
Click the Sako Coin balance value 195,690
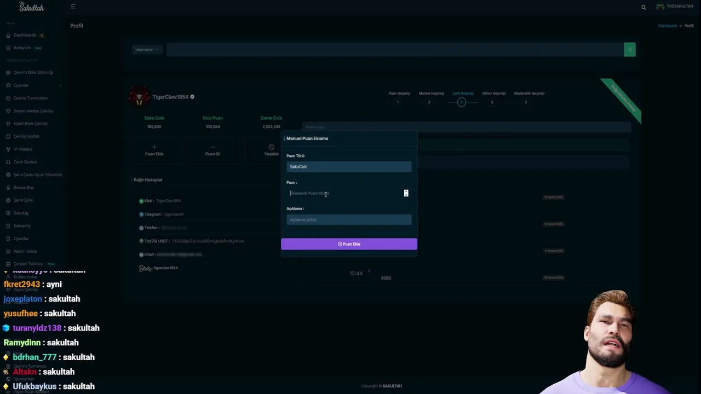[154, 127]
